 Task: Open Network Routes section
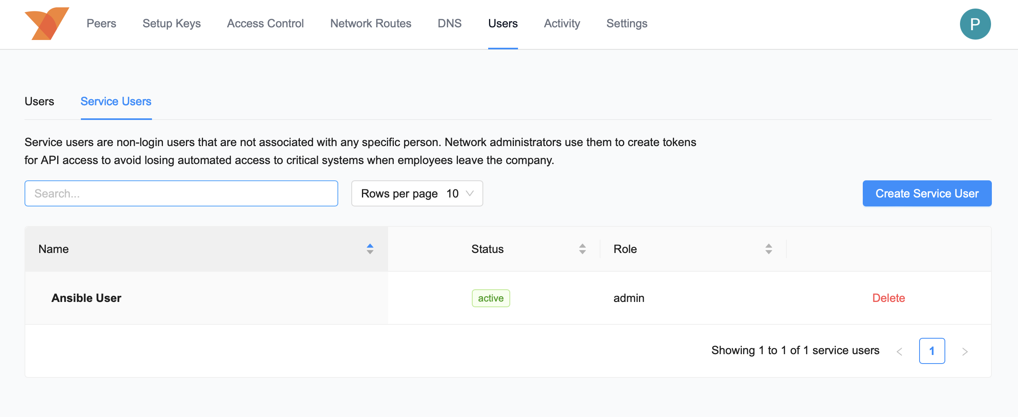tap(371, 24)
